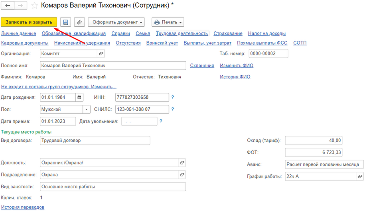Click the СНИЛС input field
369x213 pixels.
(142, 109)
